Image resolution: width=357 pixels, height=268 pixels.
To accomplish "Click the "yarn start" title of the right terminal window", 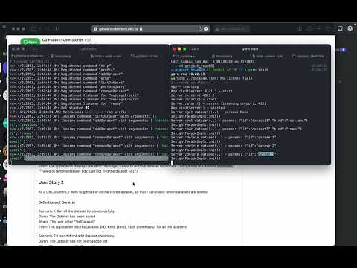I will coord(250,49).
